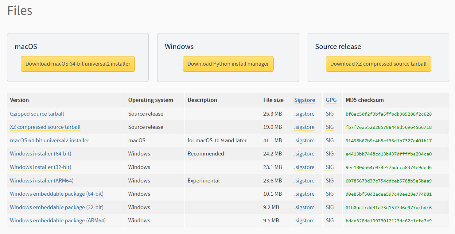Open SIG for embeddable package (ARM64)
Screen dimensions: 455x234
pos(330,221)
